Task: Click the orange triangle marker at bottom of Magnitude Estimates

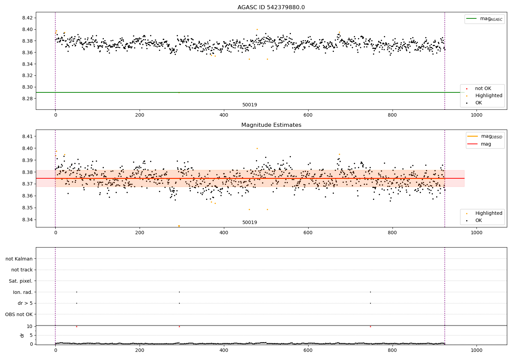Action: tap(179, 226)
